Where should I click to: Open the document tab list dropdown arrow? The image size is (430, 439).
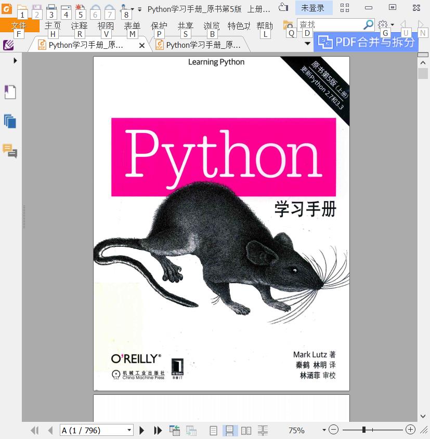[307, 44]
